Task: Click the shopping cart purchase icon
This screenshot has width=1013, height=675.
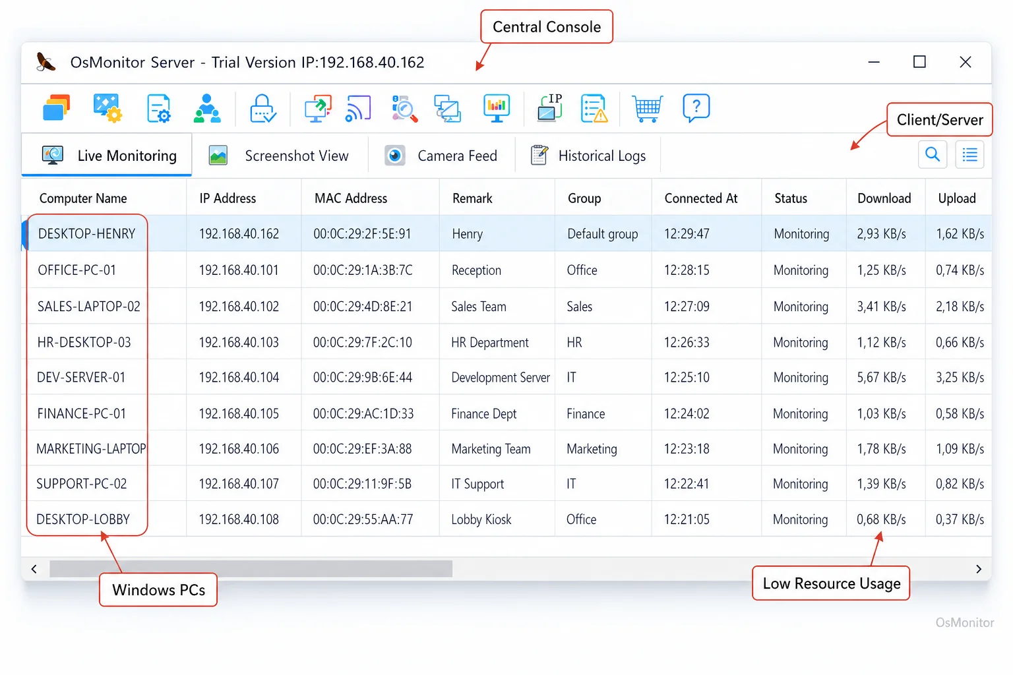Action: [648, 108]
